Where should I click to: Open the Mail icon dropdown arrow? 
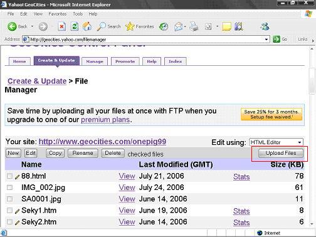click(x=185, y=26)
